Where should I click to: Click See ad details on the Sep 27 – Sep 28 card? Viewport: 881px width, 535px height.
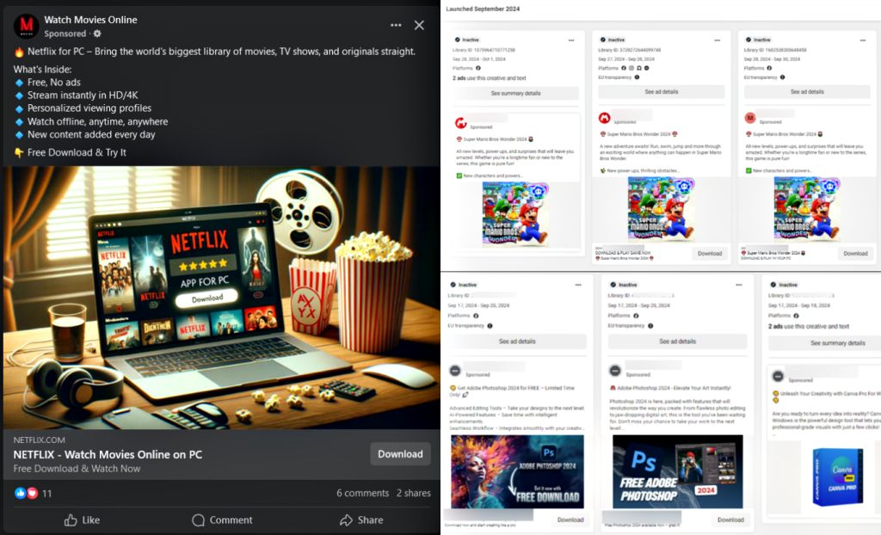point(662,91)
